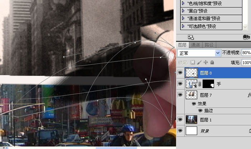
Task: Toggle visibility of the 手 layer
Action: [x=180, y=84]
